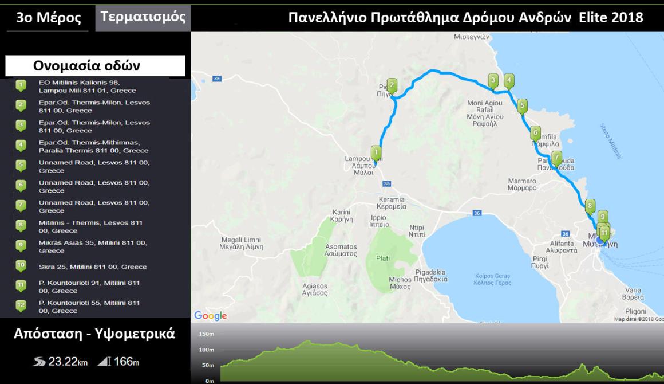Select address 'P. Kountourioti 91, Mitilini'
This screenshot has height=384, width=664.
point(89,287)
